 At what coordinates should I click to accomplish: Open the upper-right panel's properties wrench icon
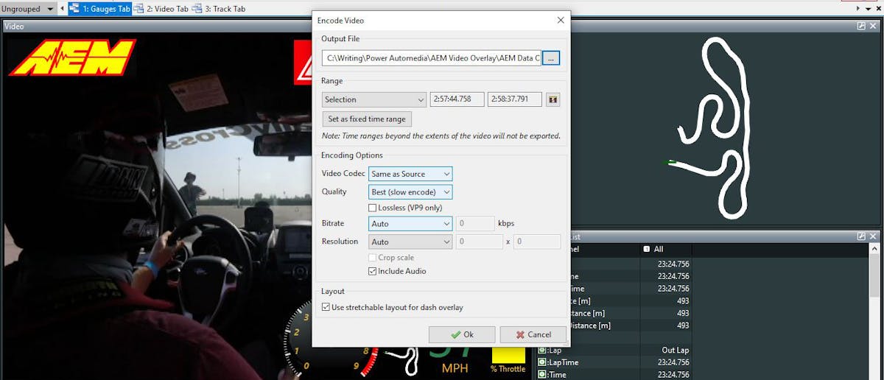pyautogui.click(x=861, y=26)
